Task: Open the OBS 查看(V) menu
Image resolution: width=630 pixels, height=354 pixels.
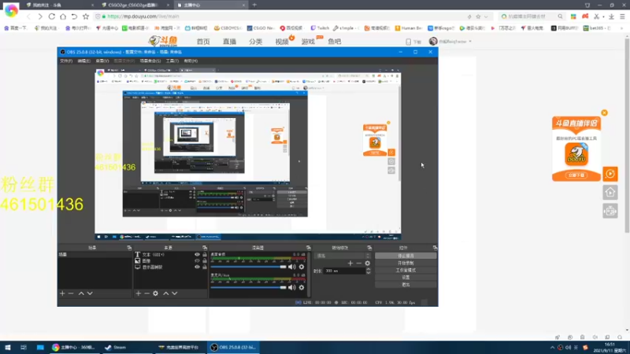Action: click(102, 61)
